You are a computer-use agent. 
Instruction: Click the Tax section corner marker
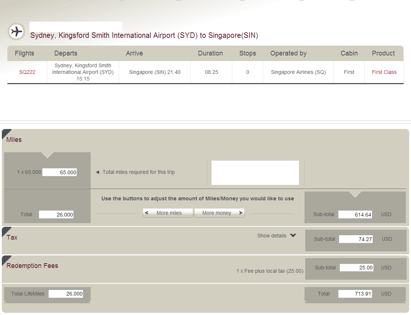(x=6, y=231)
